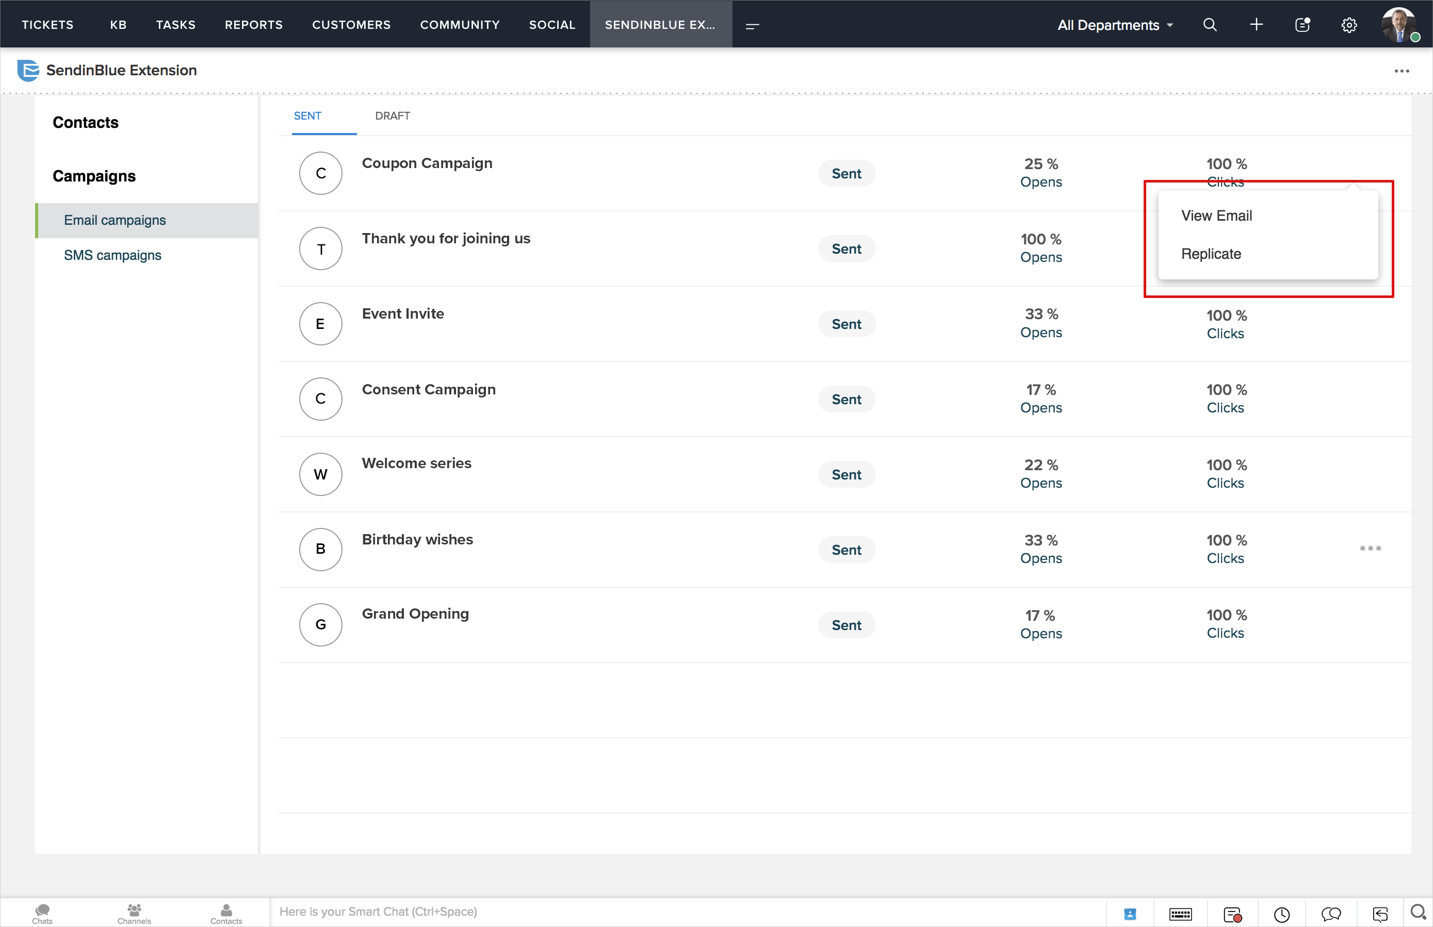The height and width of the screenshot is (927, 1433).
Task: Click the clock history icon in bottom bar
Action: 1282,914
